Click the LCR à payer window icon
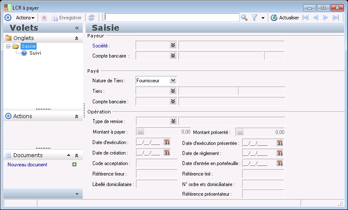This screenshot has height=210, width=348. point(7,8)
